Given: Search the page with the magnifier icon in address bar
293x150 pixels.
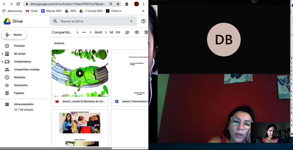Looking at the screenshot, I should [x=111, y=4].
